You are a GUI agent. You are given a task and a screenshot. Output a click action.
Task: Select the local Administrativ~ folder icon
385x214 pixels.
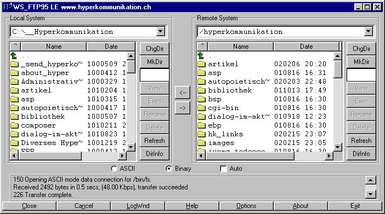point(14,82)
